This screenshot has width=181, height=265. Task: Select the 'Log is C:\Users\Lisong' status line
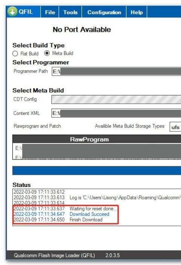(x=97, y=197)
